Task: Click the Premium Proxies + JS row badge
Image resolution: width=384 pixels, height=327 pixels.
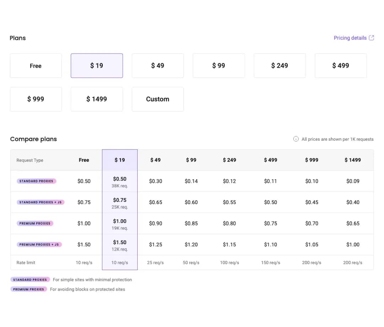Action: [x=39, y=245]
